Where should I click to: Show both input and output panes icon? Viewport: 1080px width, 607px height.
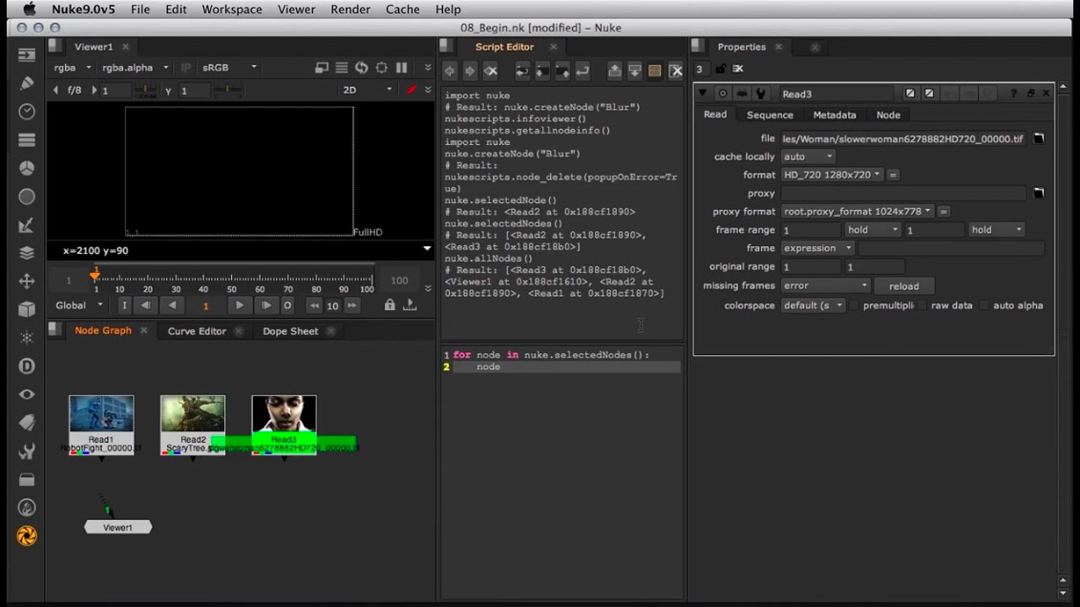pos(654,71)
